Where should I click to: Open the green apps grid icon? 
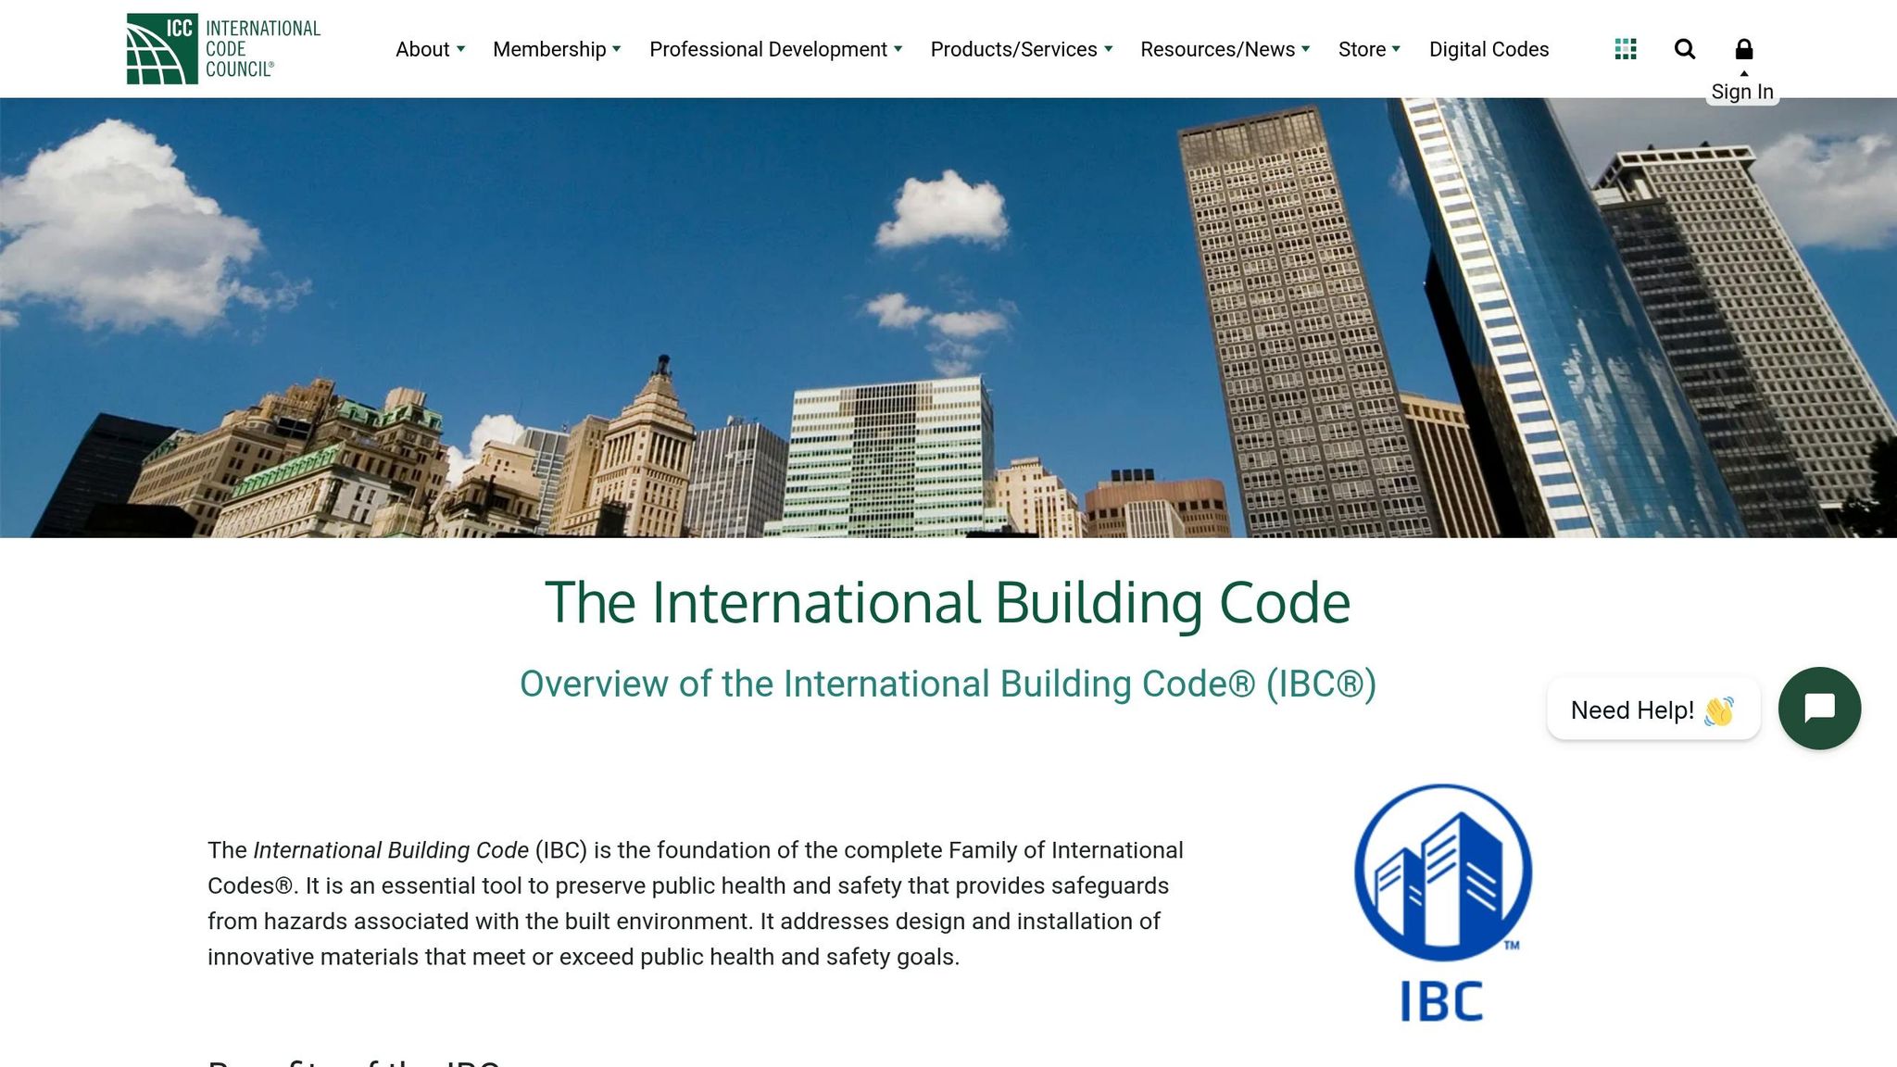pyautogui.click(x=1626, y=49)
